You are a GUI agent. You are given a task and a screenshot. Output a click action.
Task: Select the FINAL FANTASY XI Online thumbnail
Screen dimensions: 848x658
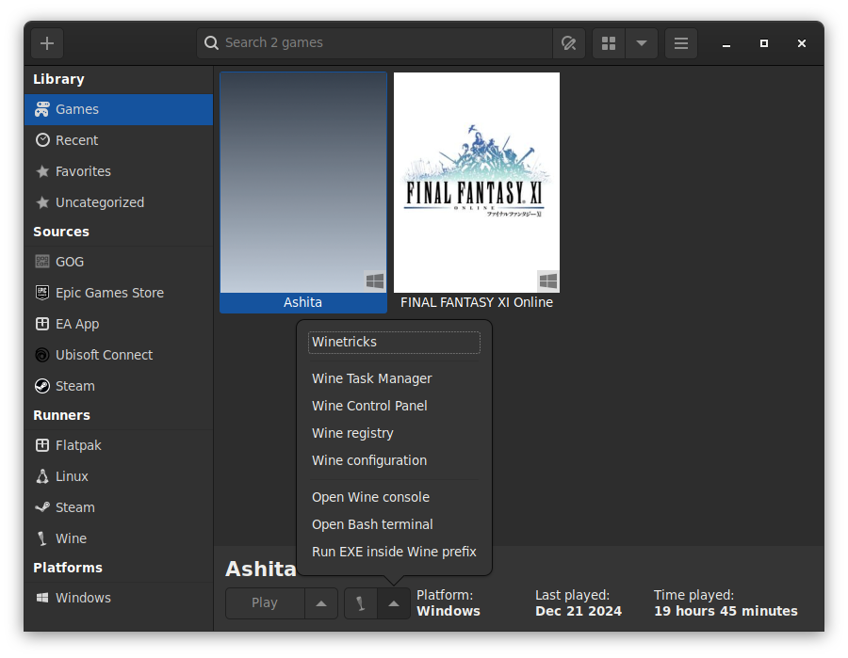476,181
